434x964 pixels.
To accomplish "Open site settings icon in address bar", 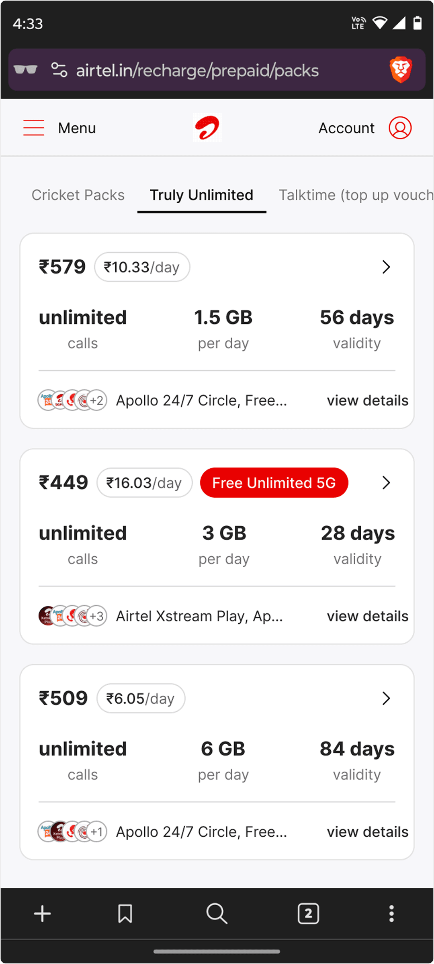I will (59, 70).
